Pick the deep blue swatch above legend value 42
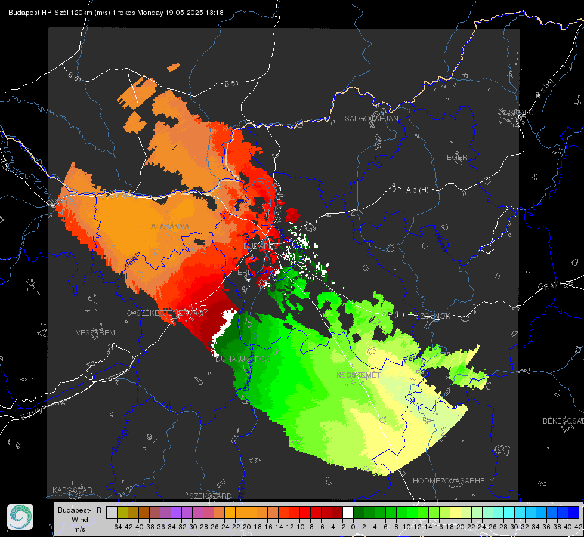 tap(574, 513)
